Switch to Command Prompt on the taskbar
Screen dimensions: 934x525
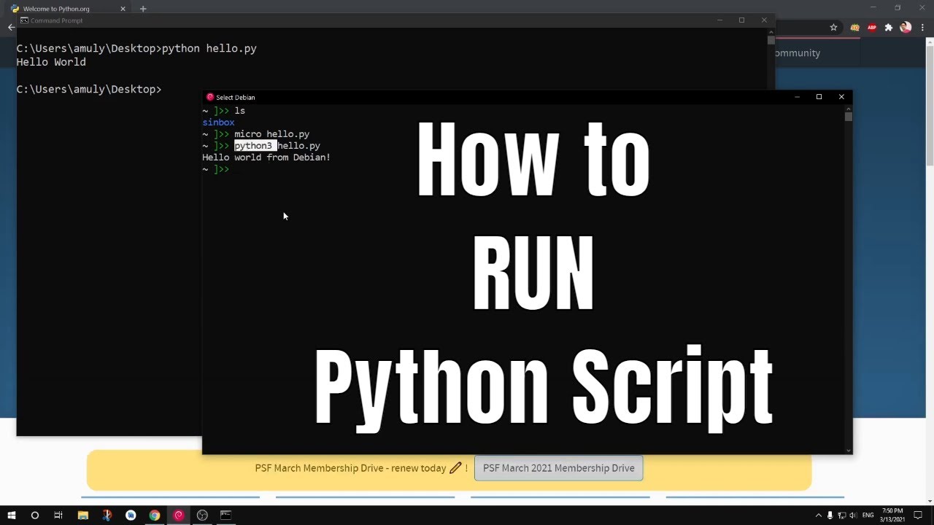point(226,515)
